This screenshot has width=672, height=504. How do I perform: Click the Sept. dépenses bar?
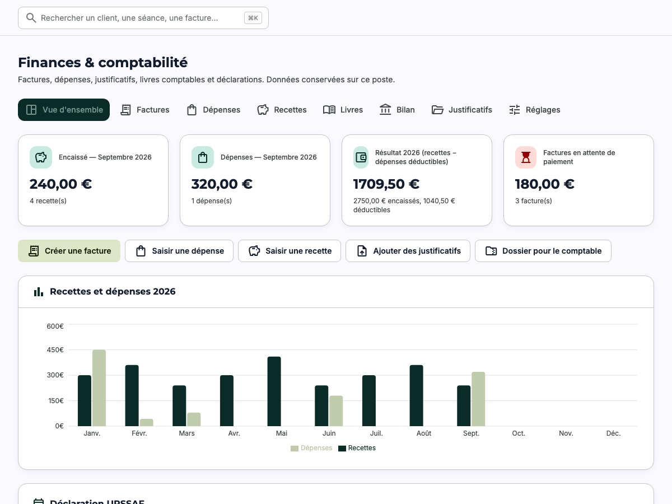[x=478, y=399]
